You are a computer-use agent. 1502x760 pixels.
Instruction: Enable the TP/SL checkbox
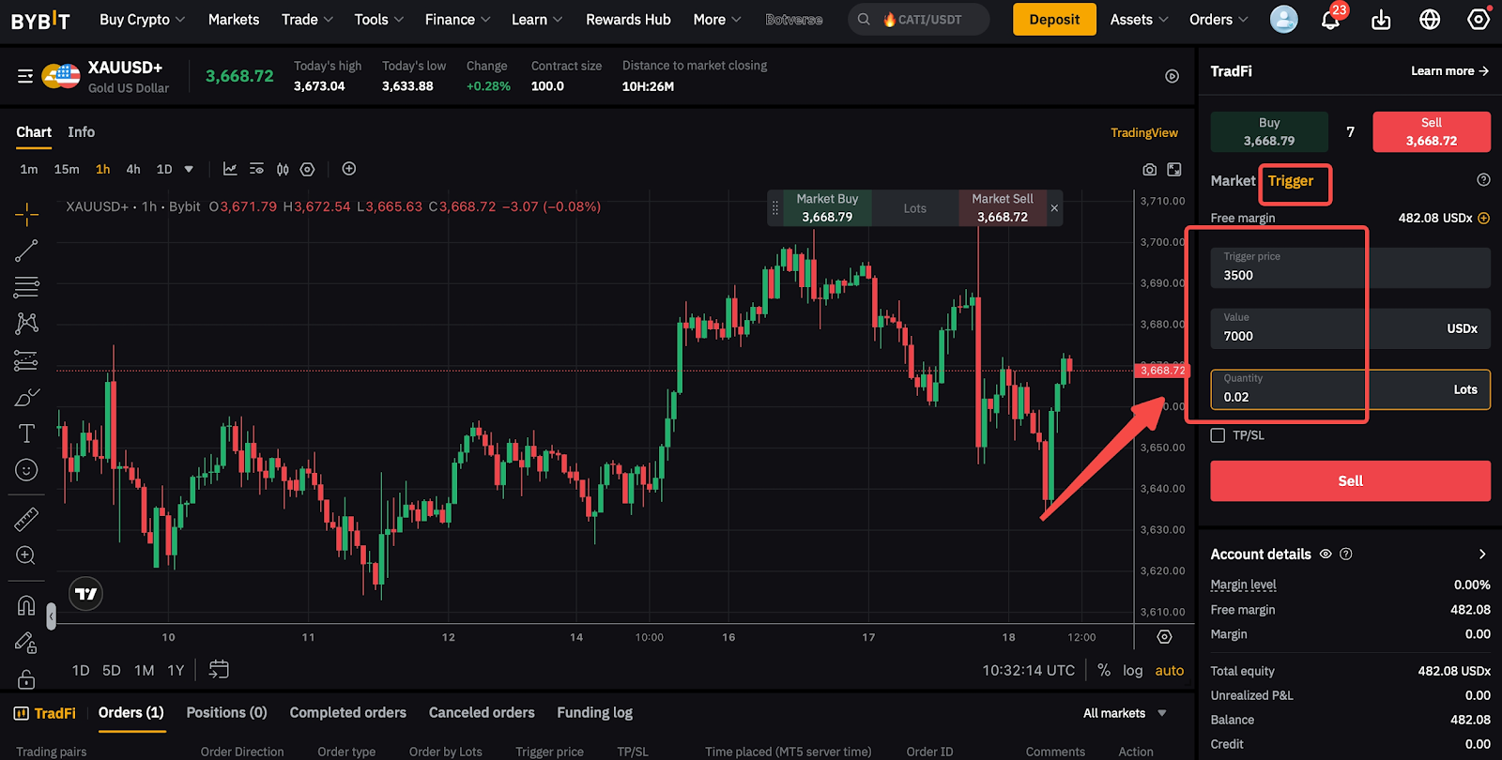(1218, 435)
